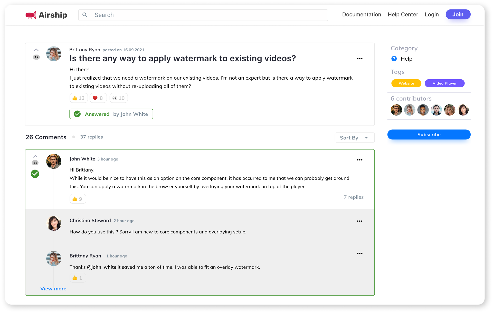This screenshot has width=493, height=313.
Task: Click the fourth contributor avatar
Action: tap(436, 110)
